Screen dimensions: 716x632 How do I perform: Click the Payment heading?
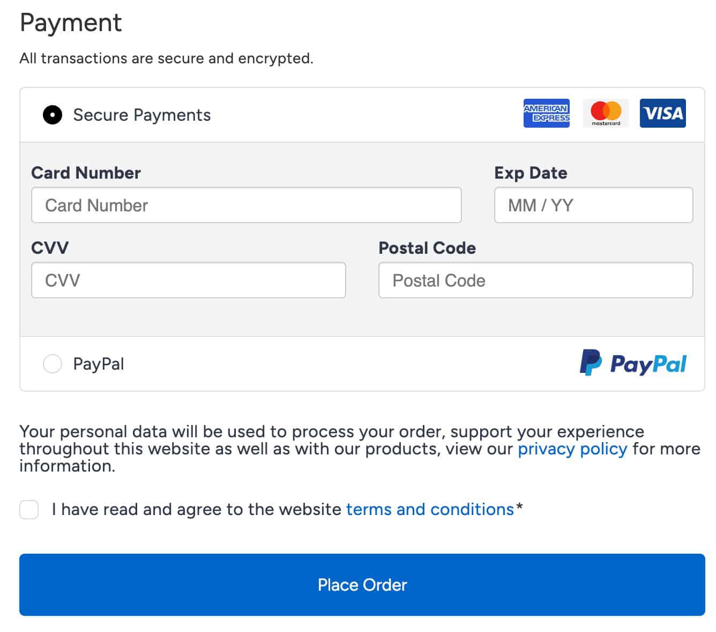tap(71, 23)
